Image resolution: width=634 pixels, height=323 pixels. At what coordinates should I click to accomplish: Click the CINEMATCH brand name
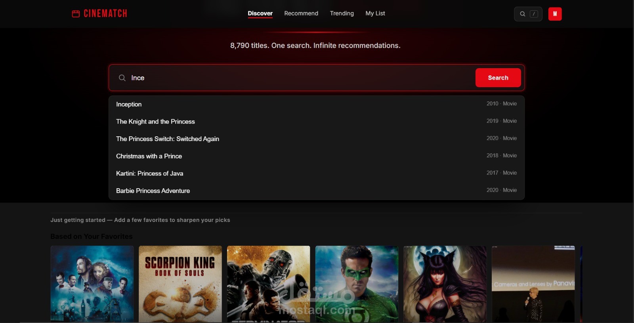(x=105, y=14)
